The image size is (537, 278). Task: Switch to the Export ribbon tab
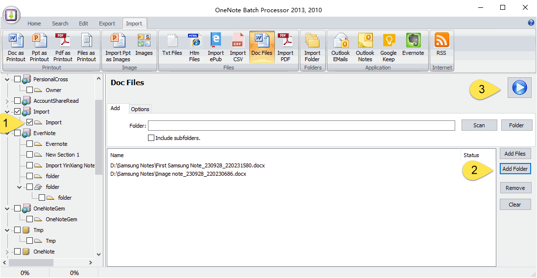tap(107, 23)
